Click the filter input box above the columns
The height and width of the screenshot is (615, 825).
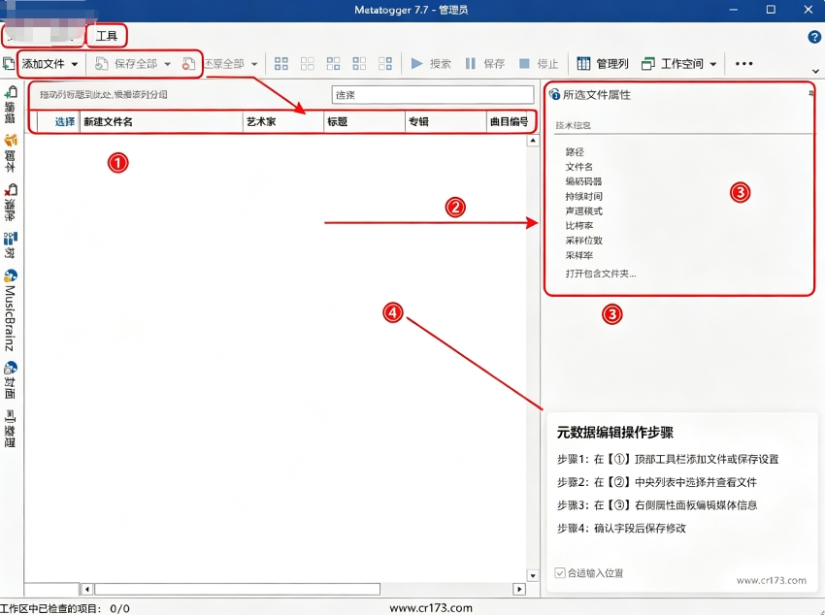pos(433,95)
